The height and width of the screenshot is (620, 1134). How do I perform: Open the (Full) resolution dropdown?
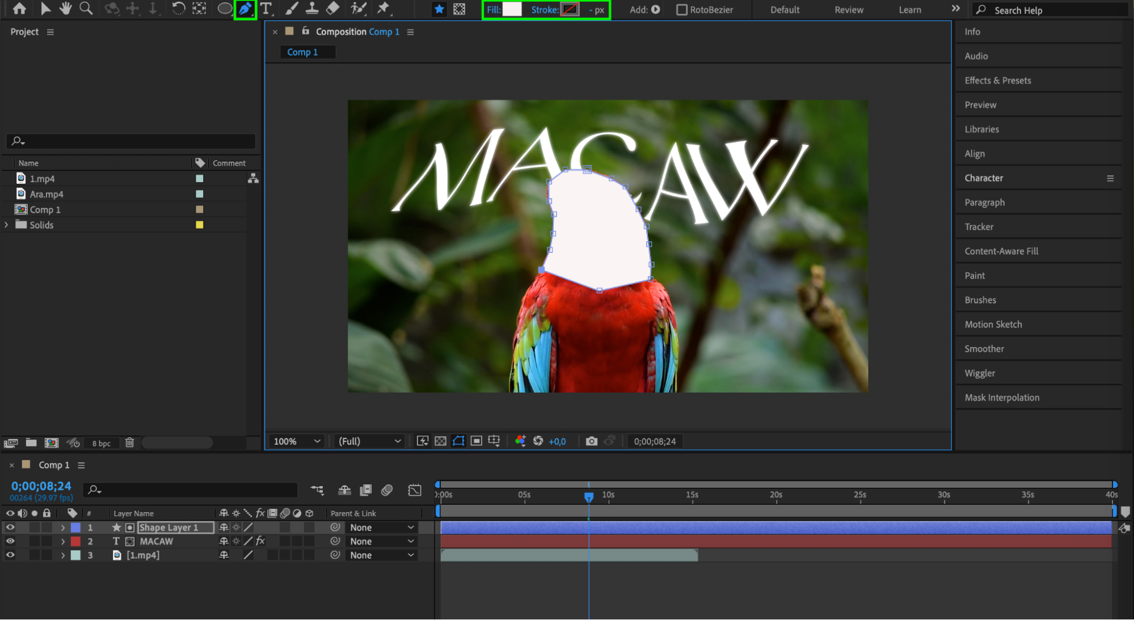(x=369, y=441)
